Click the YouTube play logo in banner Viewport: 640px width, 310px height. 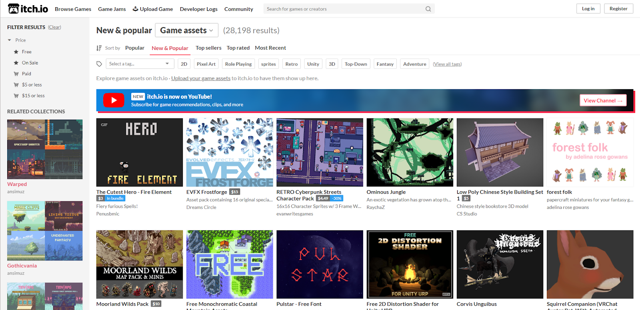(x=114, y=100)
